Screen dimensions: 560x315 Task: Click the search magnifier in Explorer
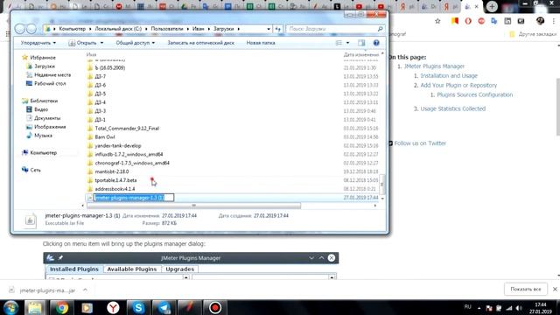(x=381, y=29)
